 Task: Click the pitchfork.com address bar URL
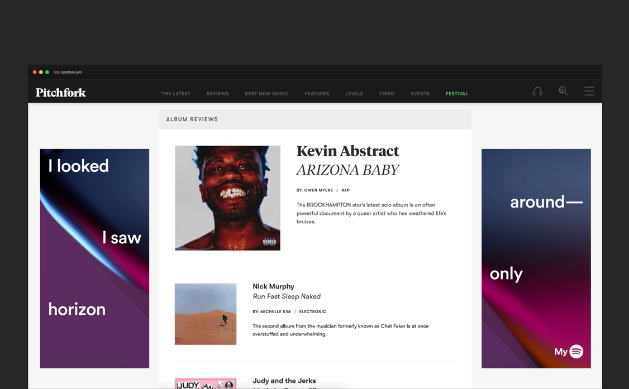pos(68,73)
